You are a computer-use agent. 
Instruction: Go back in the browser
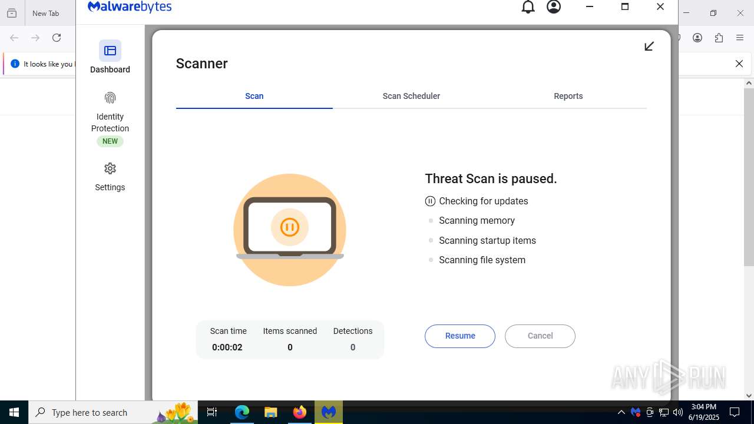[x=14, y=38]
